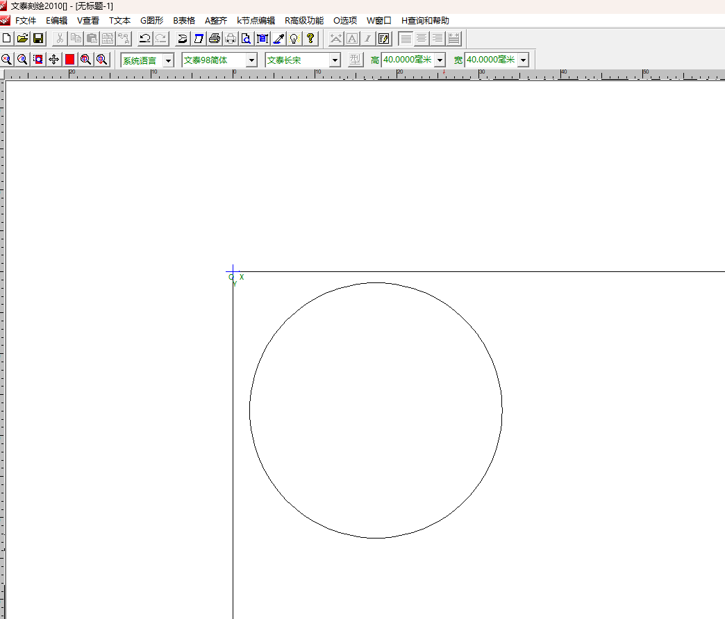Set justified text alignment

[453, 38]
